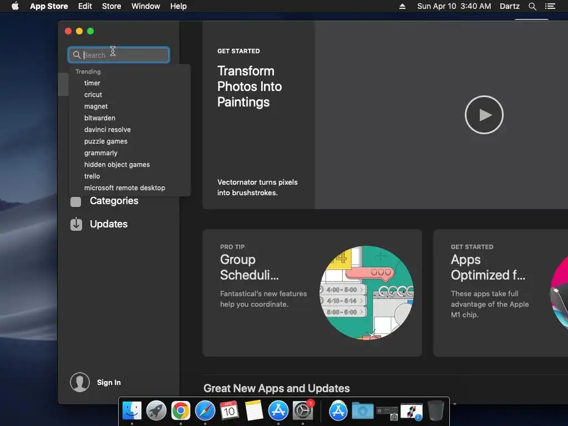Click the App Store search input field
The image size is (568, 426).
coord(119,55)
